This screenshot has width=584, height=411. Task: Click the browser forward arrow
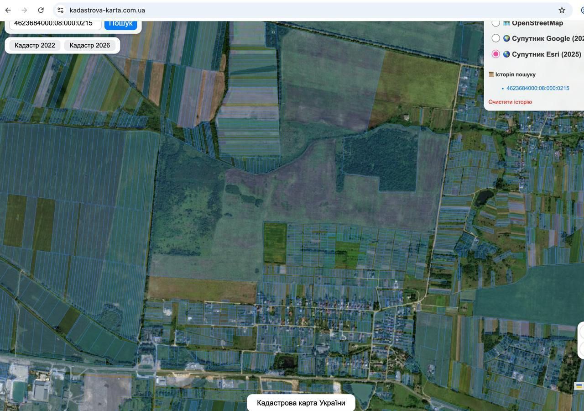pyautogui.click(x=24, y=10)
